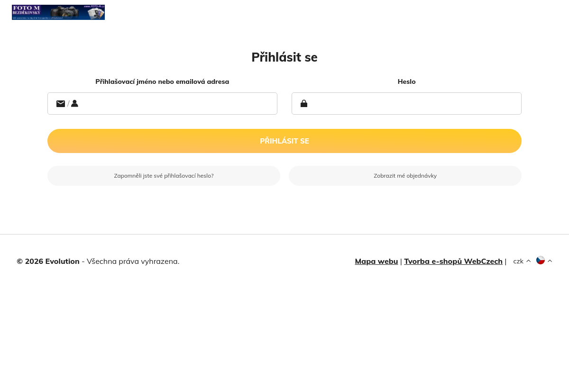Screen dimensions: 569x379
Task: Click the 'Přihlašovací jméno nebo emailová adresa' label
Action: (162, 81)
